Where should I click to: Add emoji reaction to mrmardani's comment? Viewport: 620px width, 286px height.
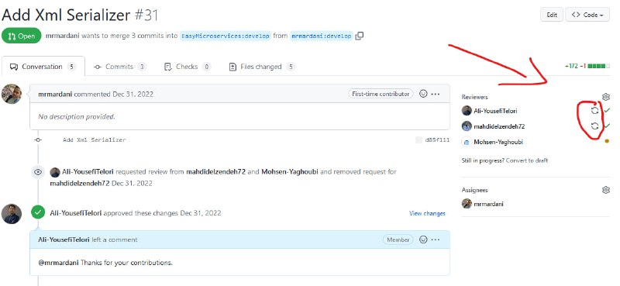coord(423,94)
